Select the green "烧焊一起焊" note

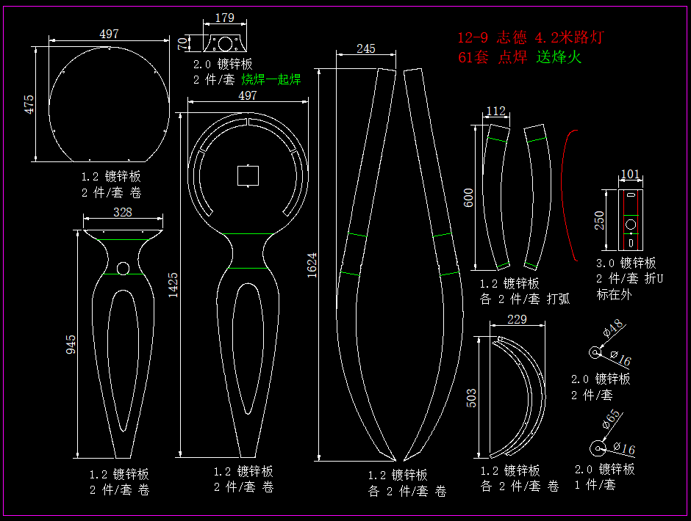[271, 80]
